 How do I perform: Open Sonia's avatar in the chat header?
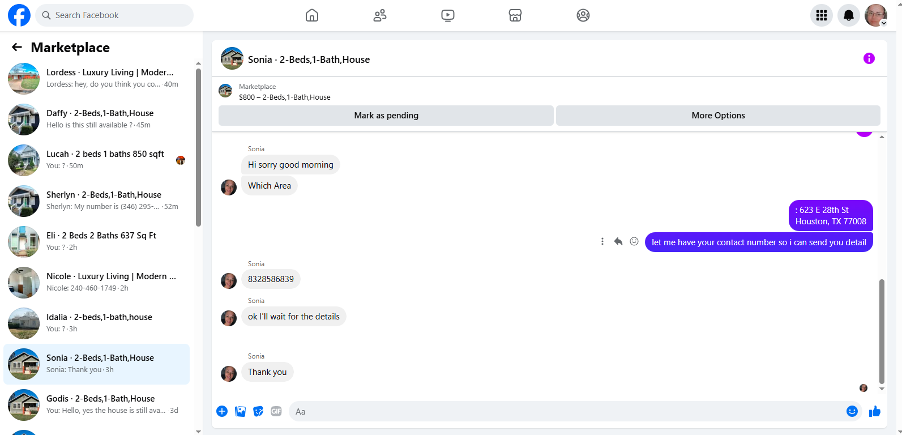pyautogui.click(x=232, y=58)
